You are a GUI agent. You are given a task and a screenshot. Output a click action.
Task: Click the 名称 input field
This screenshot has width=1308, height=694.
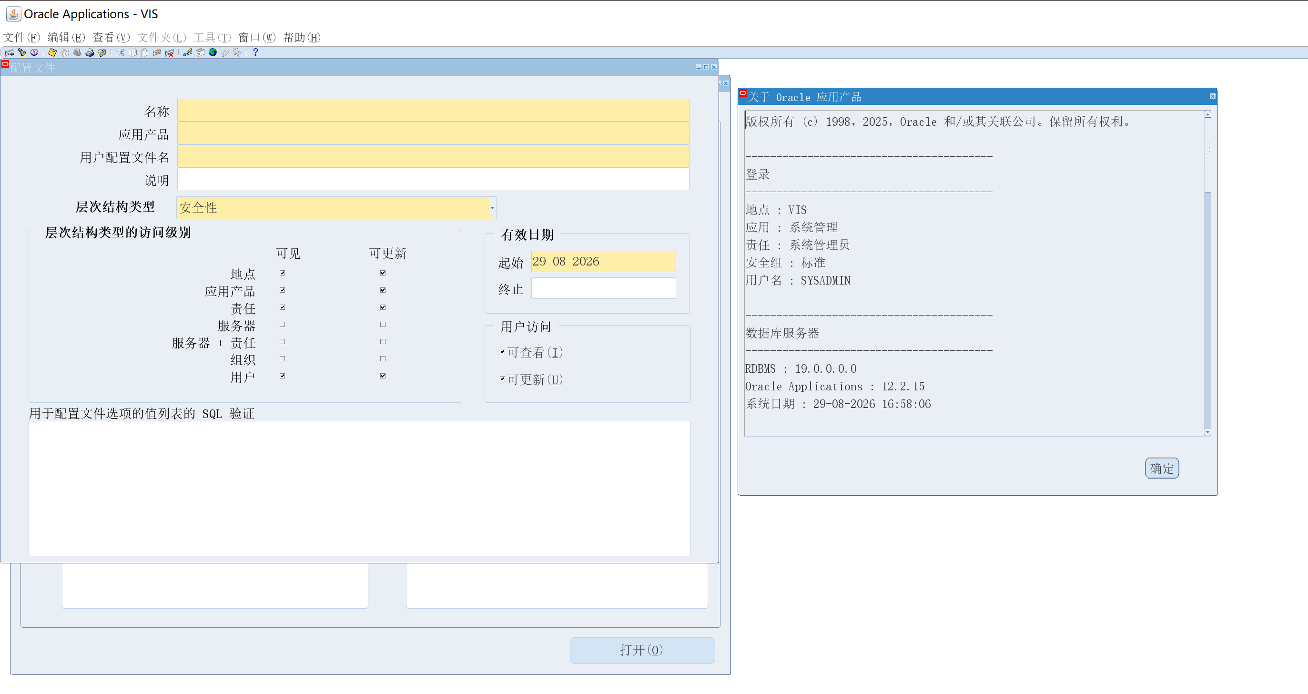point(433,110)
